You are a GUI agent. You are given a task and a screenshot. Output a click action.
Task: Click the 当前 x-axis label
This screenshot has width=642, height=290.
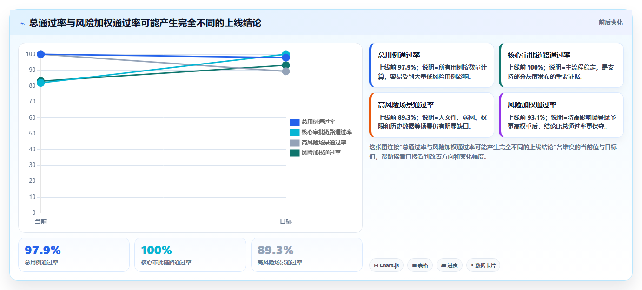coord(41,222)
